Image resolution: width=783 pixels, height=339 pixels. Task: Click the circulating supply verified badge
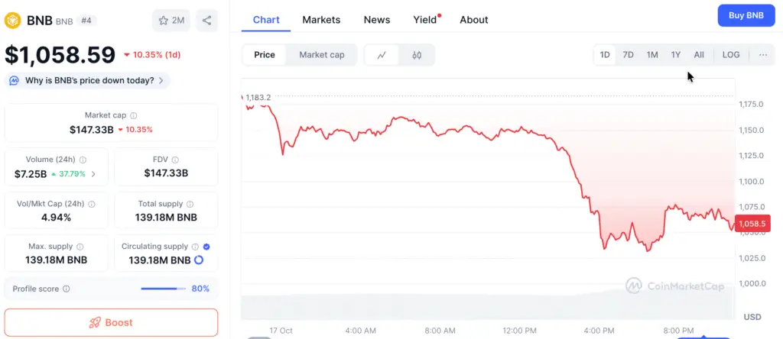(x=206, y=247)
